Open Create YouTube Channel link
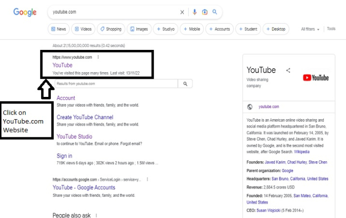346x218 pixels. coord(85,117)
